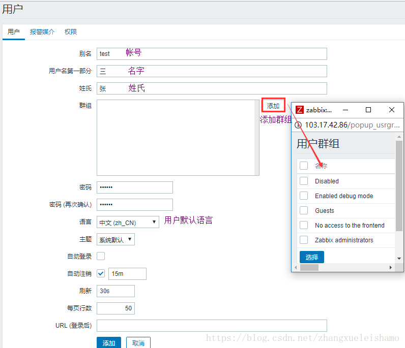This screenshot has height=348, width=405.
Task: Uncheck the 自动注销 checkbox
Action: click(101, 273)
